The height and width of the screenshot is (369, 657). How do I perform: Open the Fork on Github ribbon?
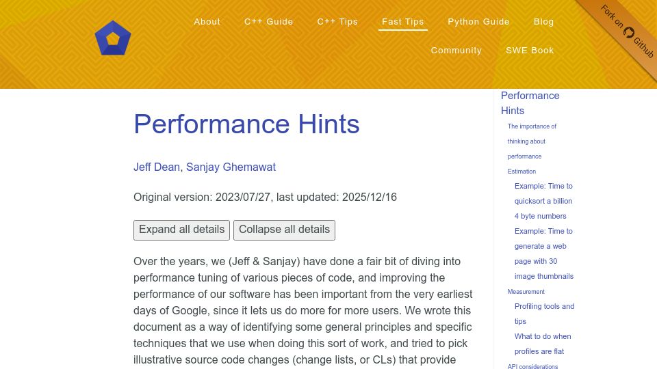click(627, 32)
